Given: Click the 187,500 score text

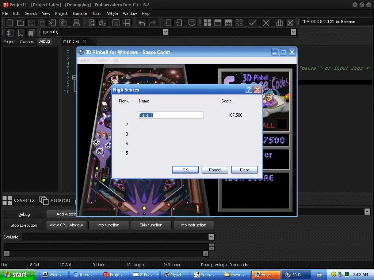Looking at the screenshot, I should (x=235, y=115).
